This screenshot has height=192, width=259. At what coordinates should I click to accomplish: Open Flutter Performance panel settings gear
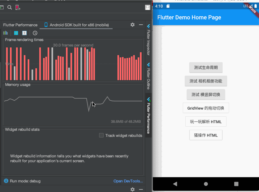point(133,25)
